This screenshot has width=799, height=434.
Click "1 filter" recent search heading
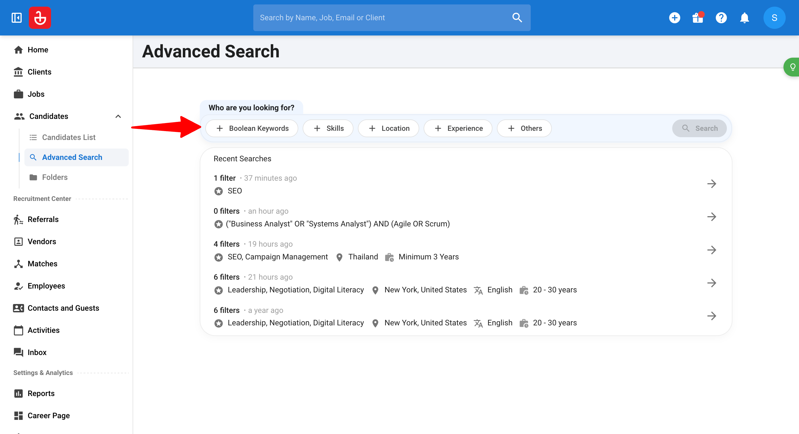click(x=224, y=178)
